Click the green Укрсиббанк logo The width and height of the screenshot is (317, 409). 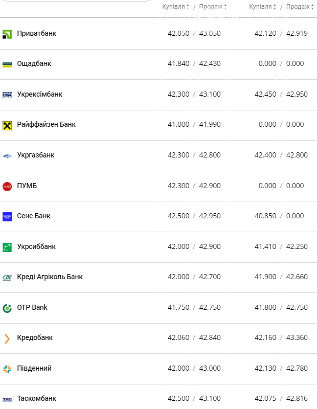tap(7, 247)
